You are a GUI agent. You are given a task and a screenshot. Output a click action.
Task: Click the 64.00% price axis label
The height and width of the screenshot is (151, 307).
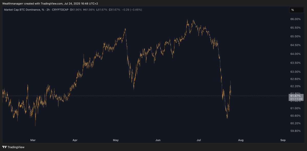click(295, 54)
